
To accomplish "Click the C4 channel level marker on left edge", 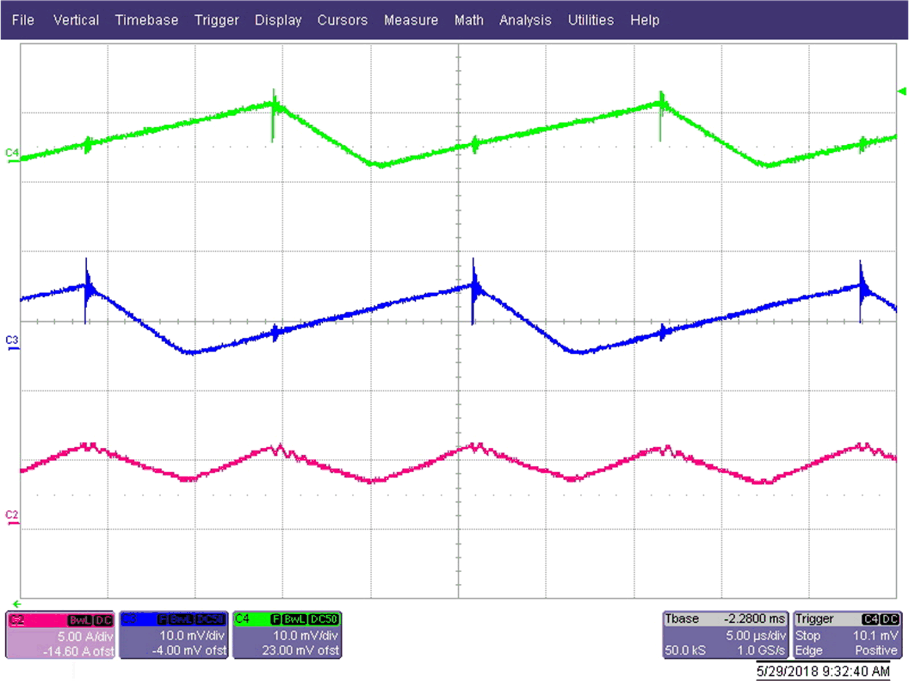I will [12, 154].
